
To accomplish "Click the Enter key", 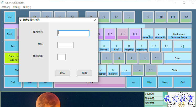I will (x=177, y=58).
